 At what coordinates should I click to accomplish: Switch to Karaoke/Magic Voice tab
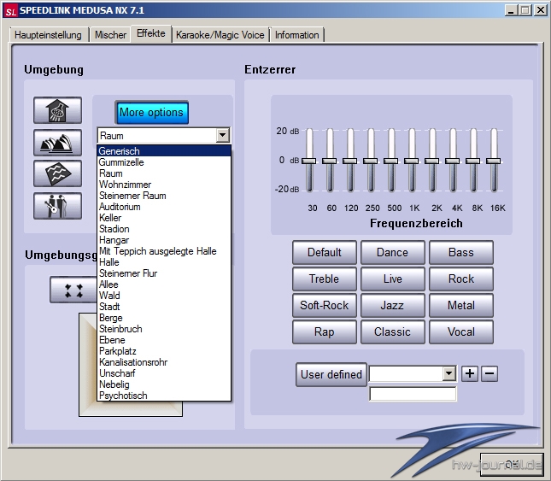click(220, 35)
